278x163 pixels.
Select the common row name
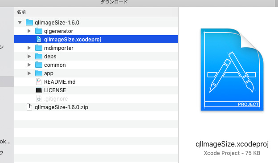coord(55,65)
